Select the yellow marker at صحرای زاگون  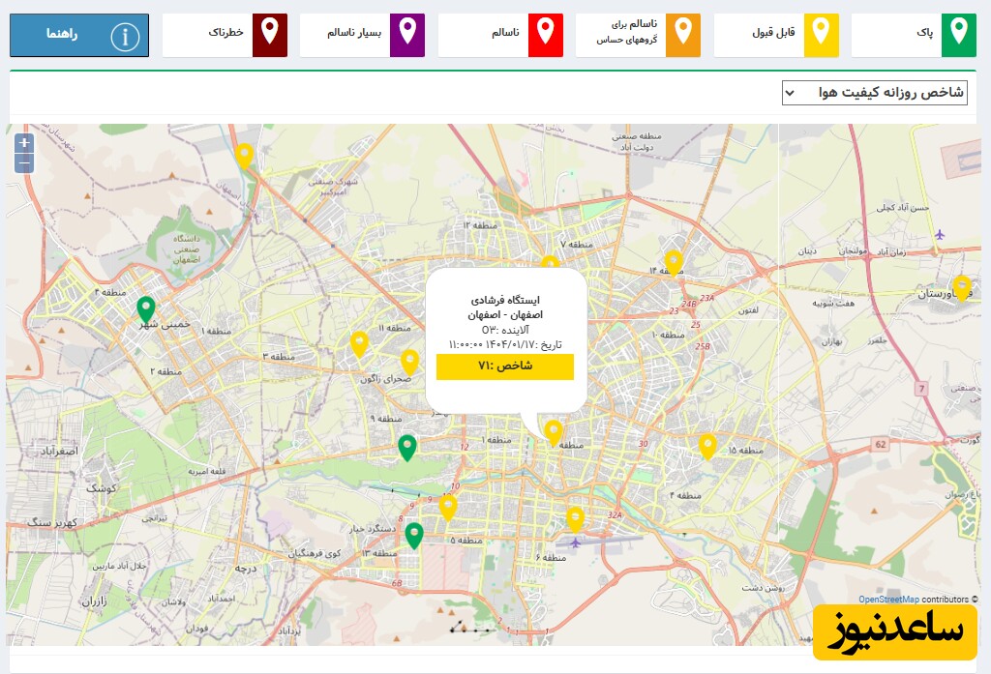pos(409,362)
